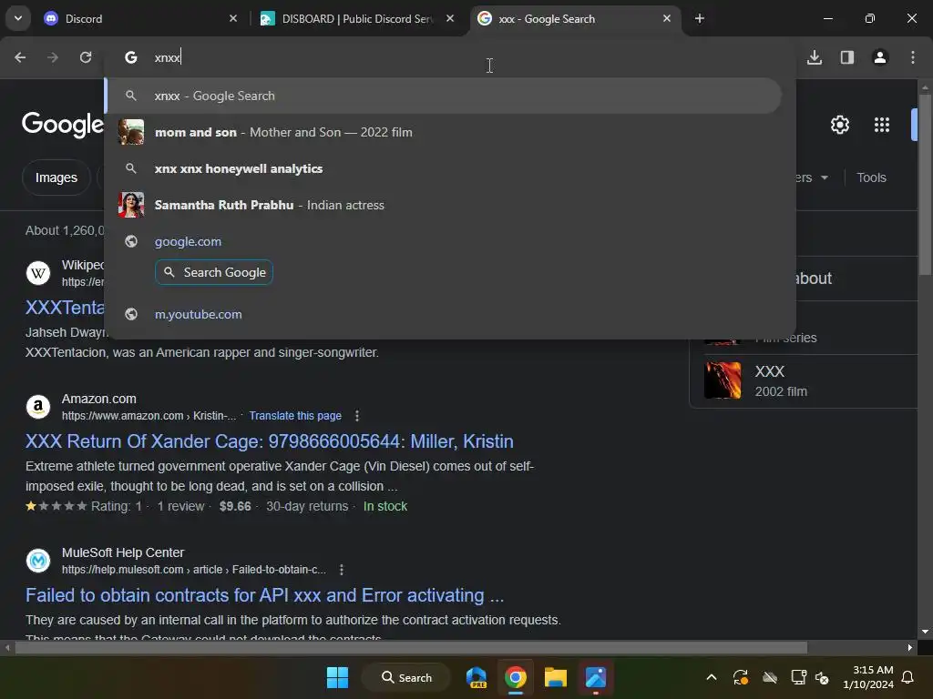
Task: Switch to the DISBOARD Public Discord Servers tab
Action: point(358,18)
